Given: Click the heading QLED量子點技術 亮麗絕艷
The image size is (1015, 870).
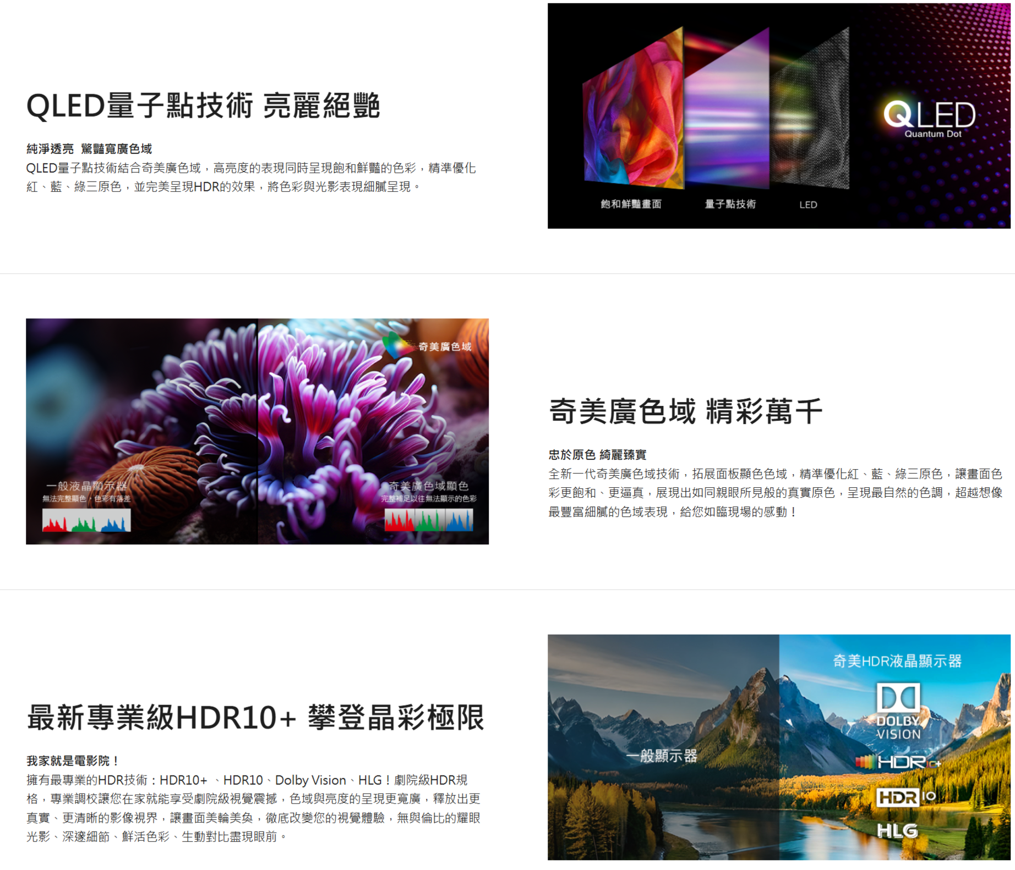Looking at the screenshot, I should click(203, 106).
